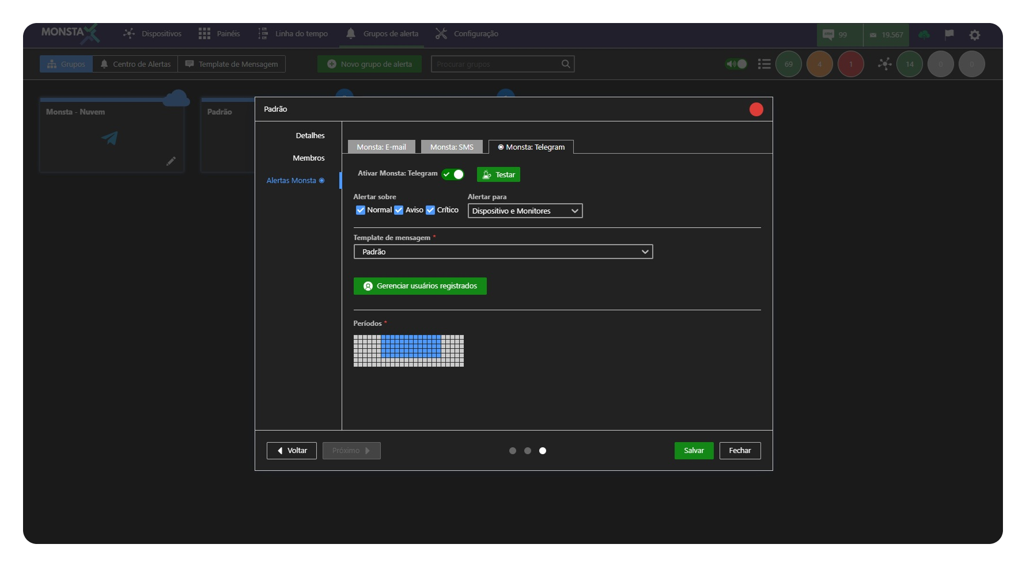Open Template de mensagem dropdown
Viewport: 1026px width, 567px height.
click(x=503, y=252)
